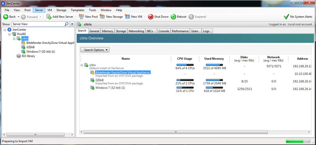Click the Add New Server icon
Image resolution: width=316 pixels, height=145 pixels.
click(x=49, y=17)
